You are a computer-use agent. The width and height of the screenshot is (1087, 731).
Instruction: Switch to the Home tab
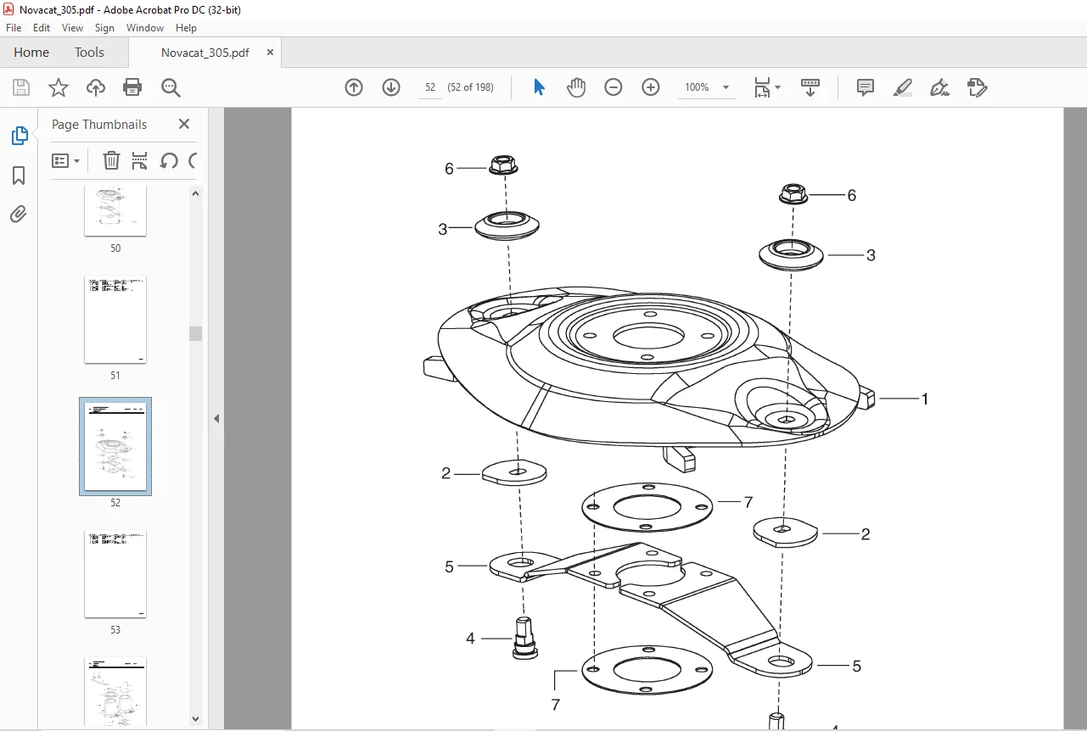click(31, 53)
